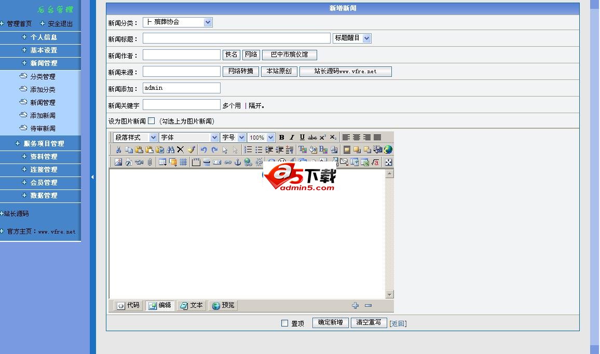Apply bold formatting in editor toolbar
600x354 pixels.
click(282, 138)
